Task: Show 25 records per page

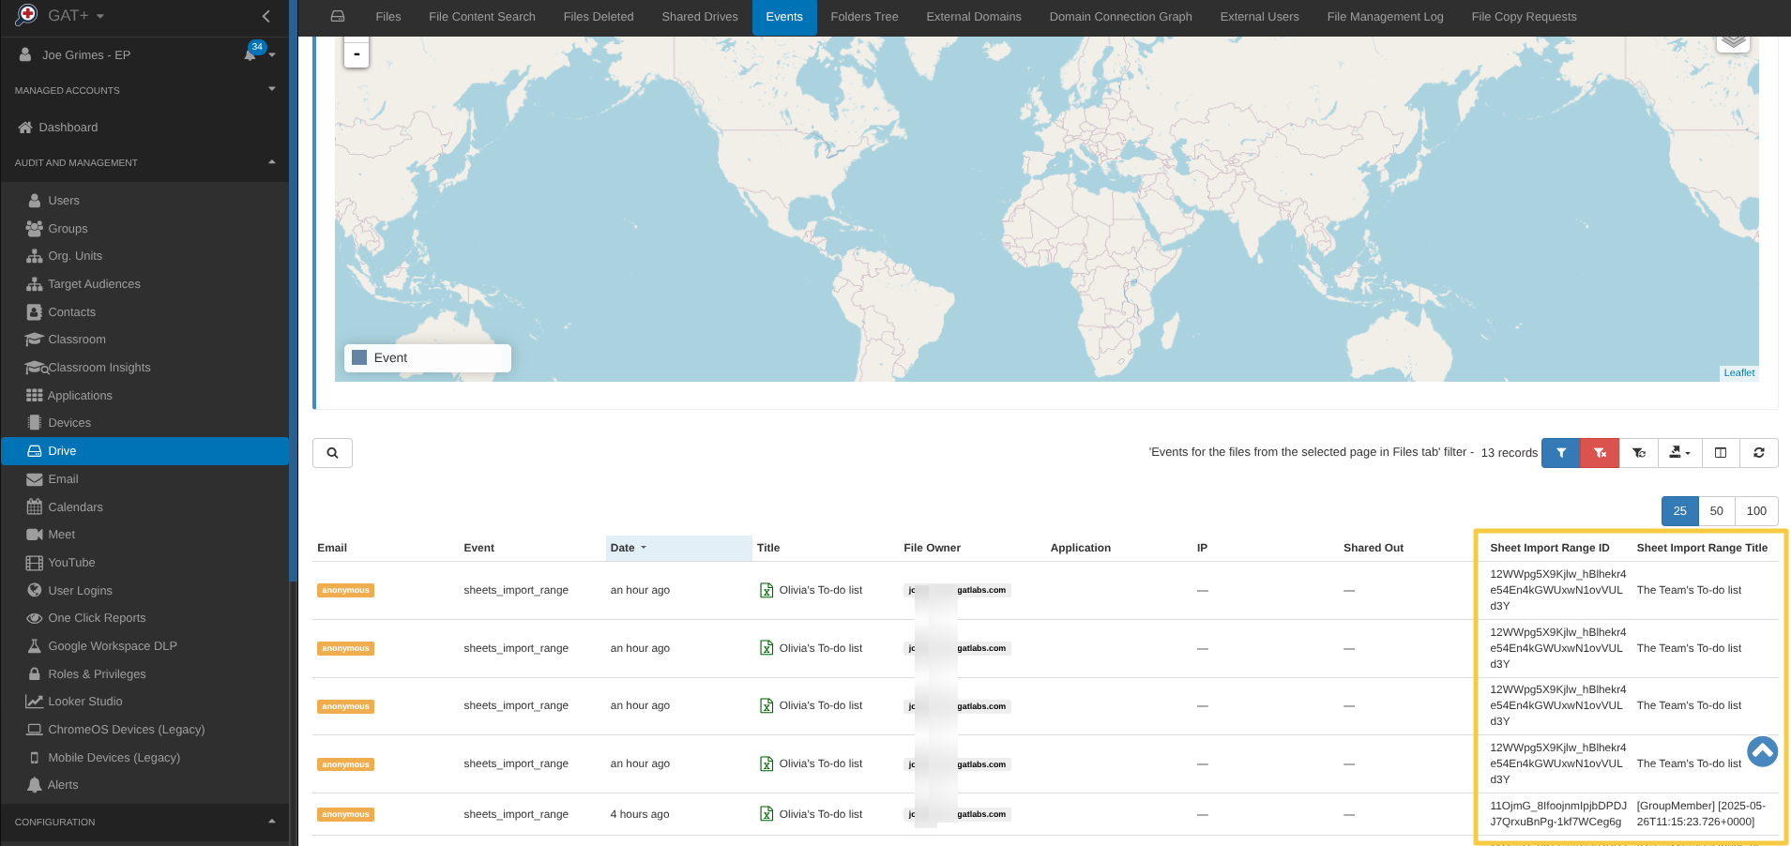Action: 1679,511
